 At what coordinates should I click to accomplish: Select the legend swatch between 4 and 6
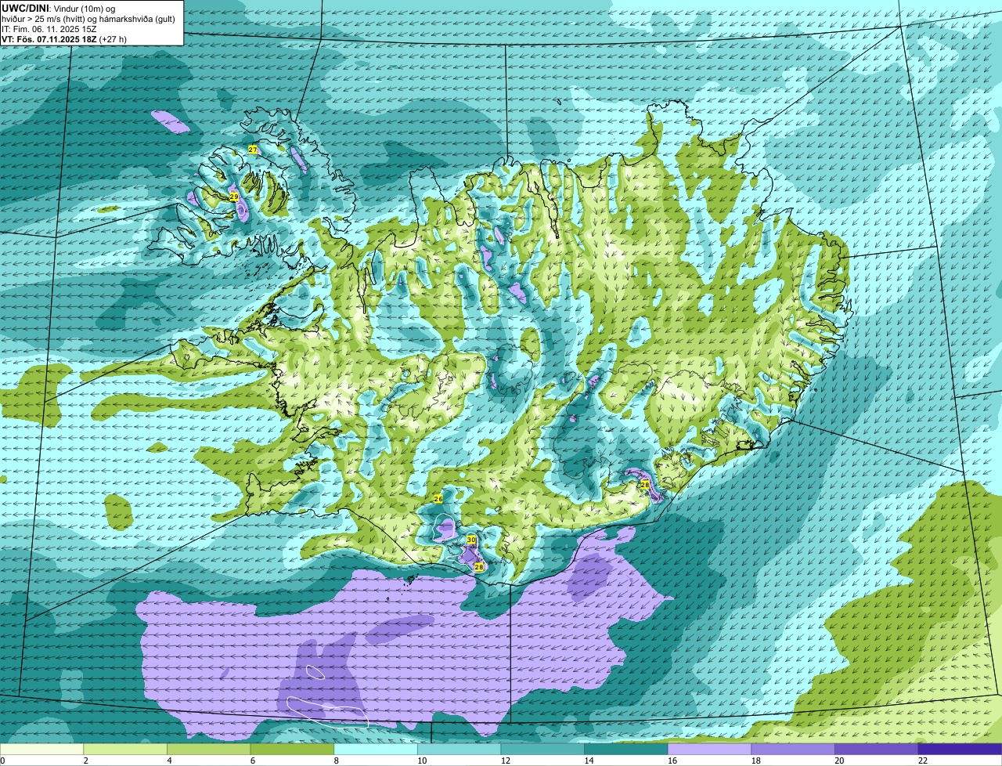coord(208,749)
